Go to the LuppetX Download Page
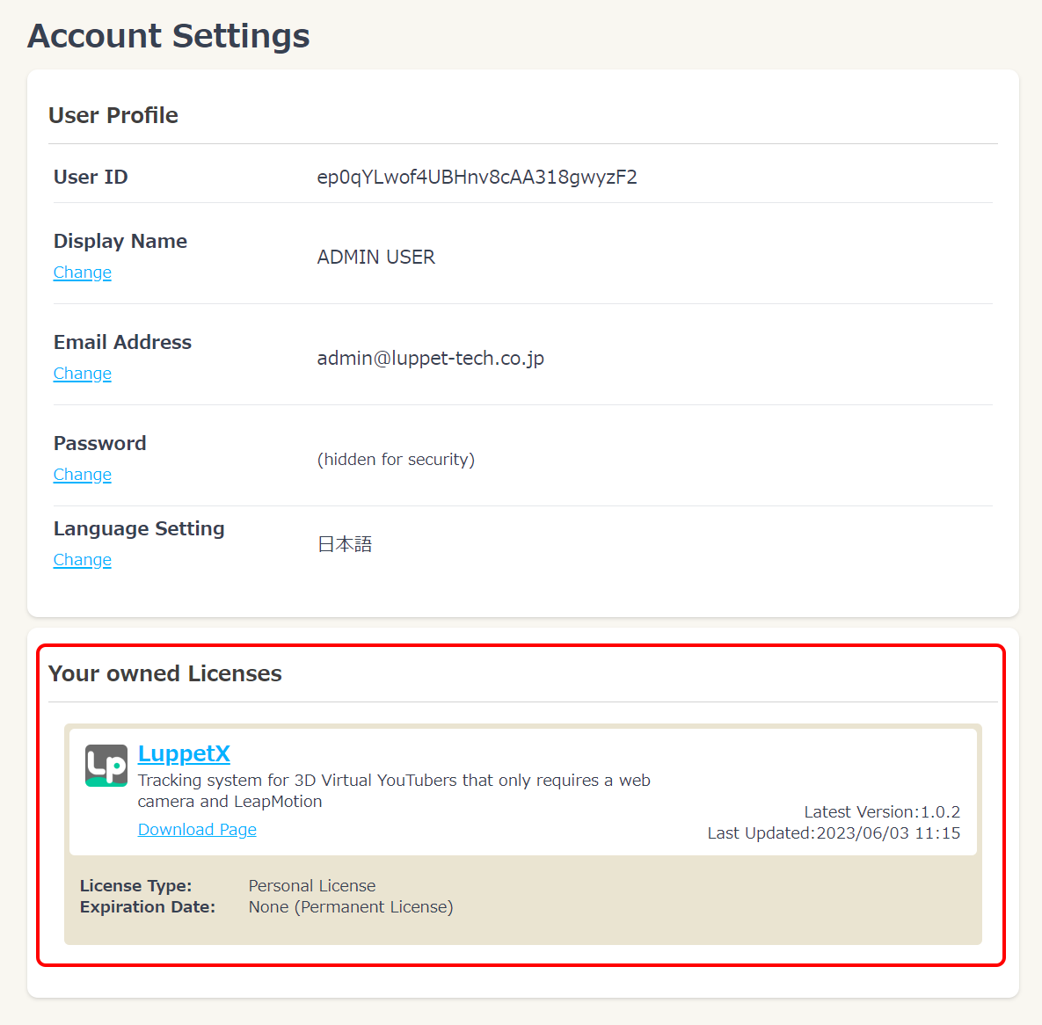This screenshot has height=1025, width=1042. tap(197, 830)
